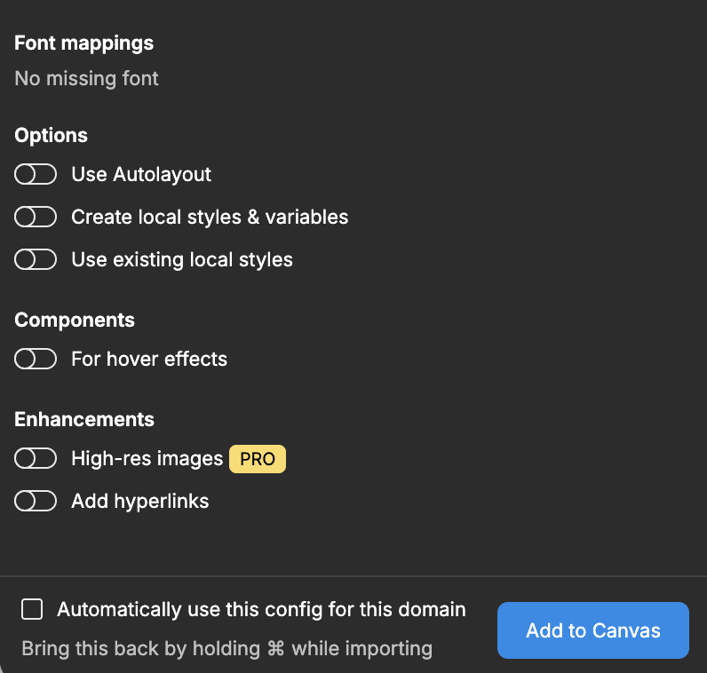707x673 pixels.
Task: Click the Components section heading
Action: (75, 320)
